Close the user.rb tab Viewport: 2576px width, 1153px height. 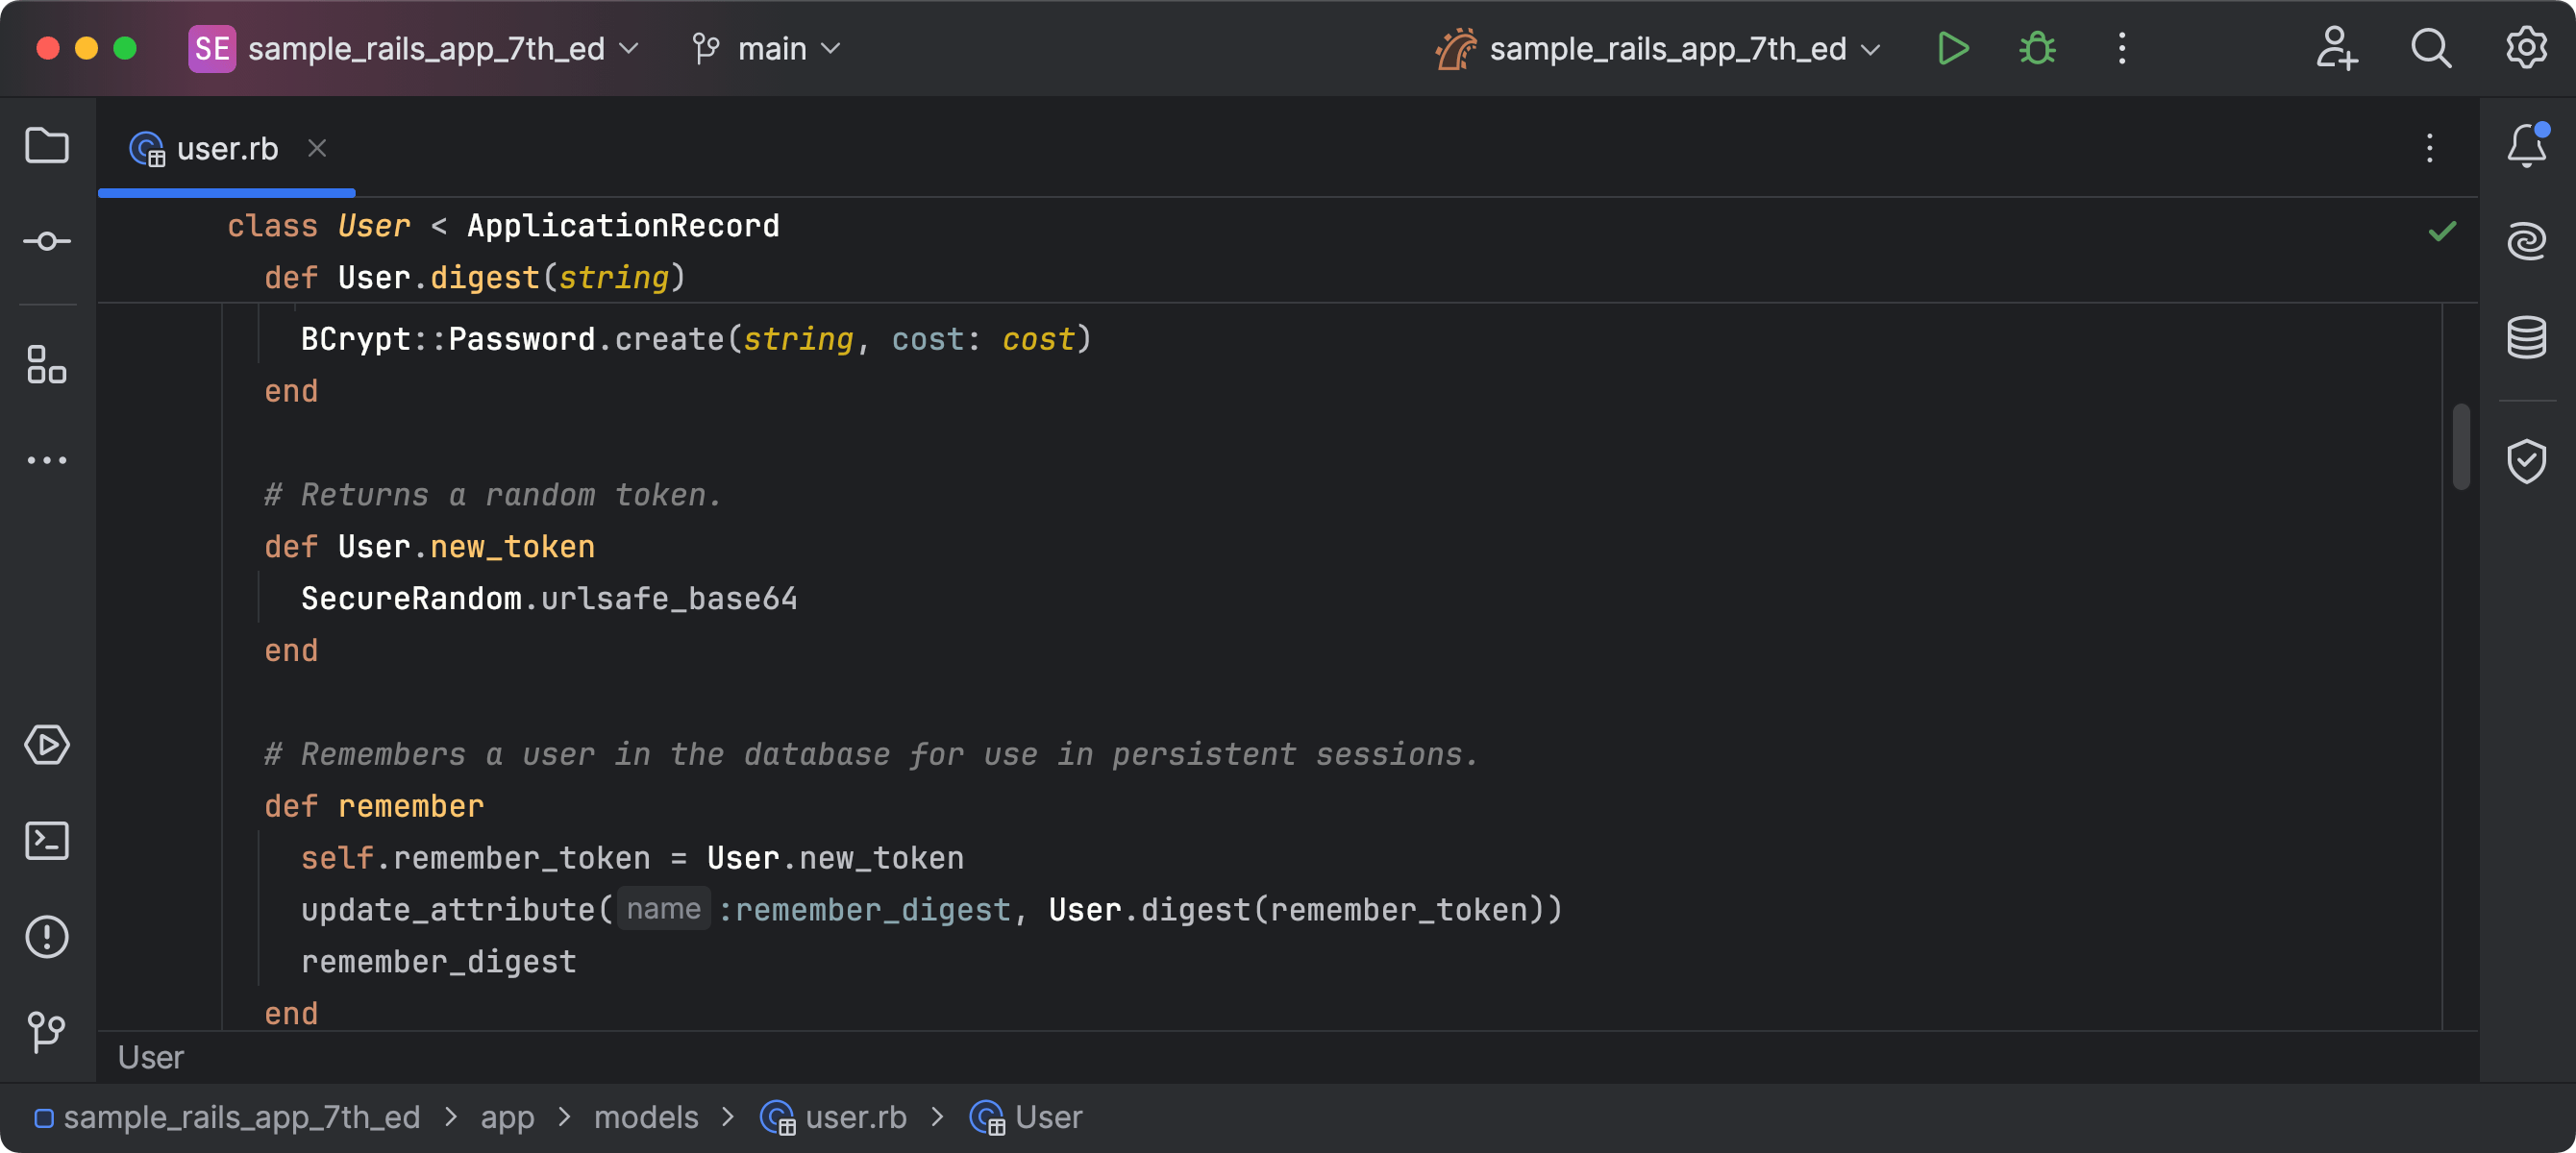click(317, 149)
